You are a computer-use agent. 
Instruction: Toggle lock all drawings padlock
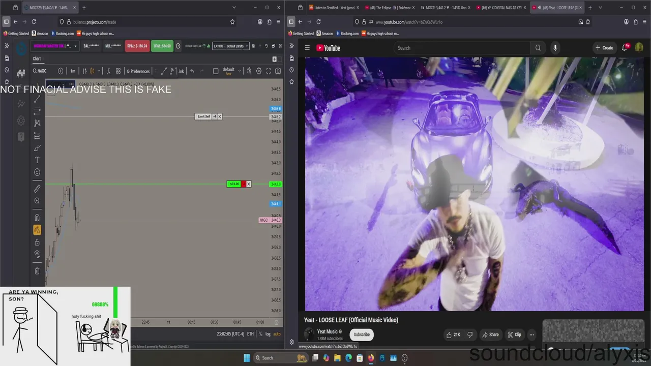(37, 242)
